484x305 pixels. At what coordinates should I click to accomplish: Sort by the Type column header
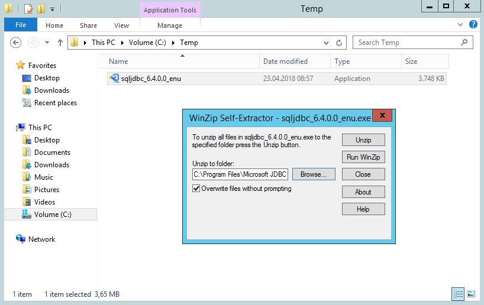pos(366,61)
